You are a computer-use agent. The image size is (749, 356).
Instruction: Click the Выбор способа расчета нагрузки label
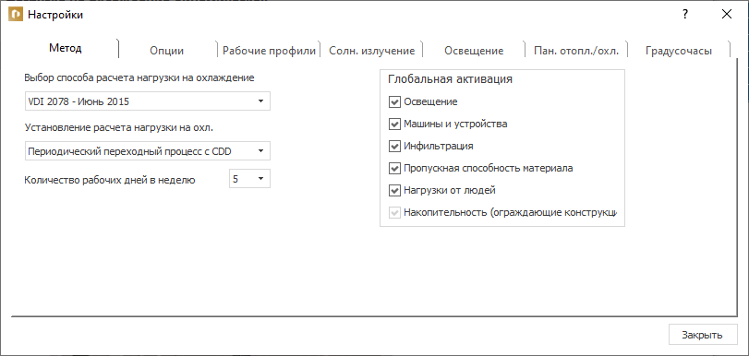pos(139,77)
